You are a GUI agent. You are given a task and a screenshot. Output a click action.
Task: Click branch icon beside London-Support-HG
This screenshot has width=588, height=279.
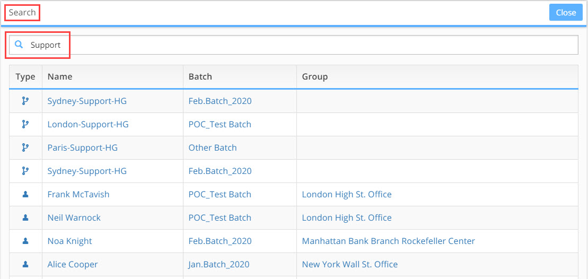pos(25,124)
